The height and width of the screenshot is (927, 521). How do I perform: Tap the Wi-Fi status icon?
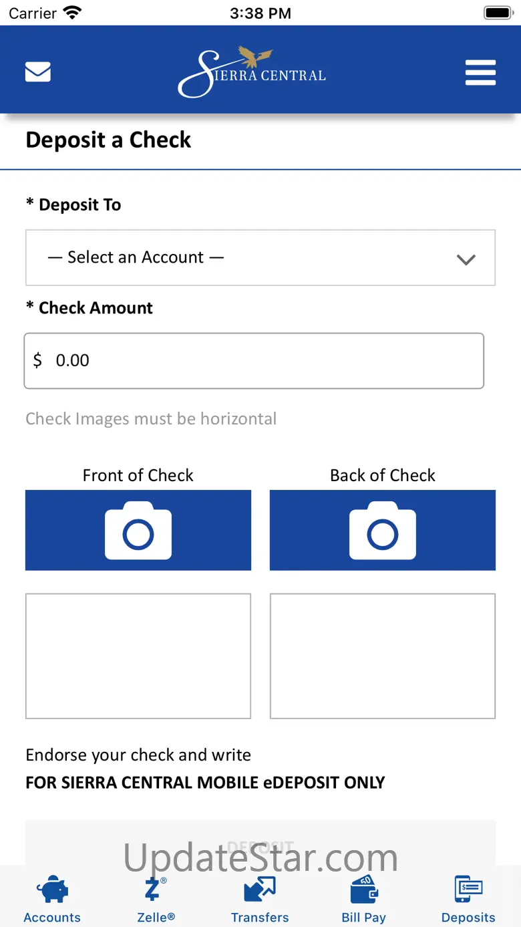(x=71, y=13)
